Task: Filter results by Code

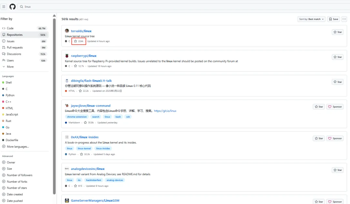Action: click(x=25, y=28)
